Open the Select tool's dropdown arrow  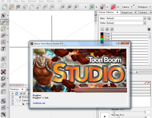coord(8,16)
